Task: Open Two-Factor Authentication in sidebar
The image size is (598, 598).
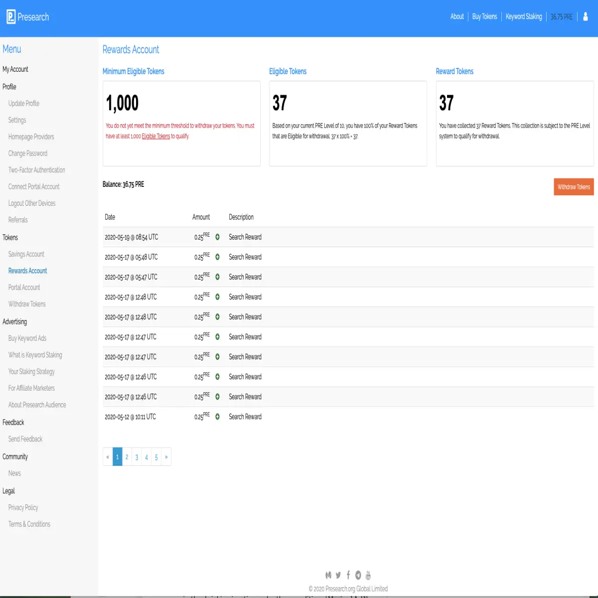Action: pyautogui.click(x=37, y=170)
